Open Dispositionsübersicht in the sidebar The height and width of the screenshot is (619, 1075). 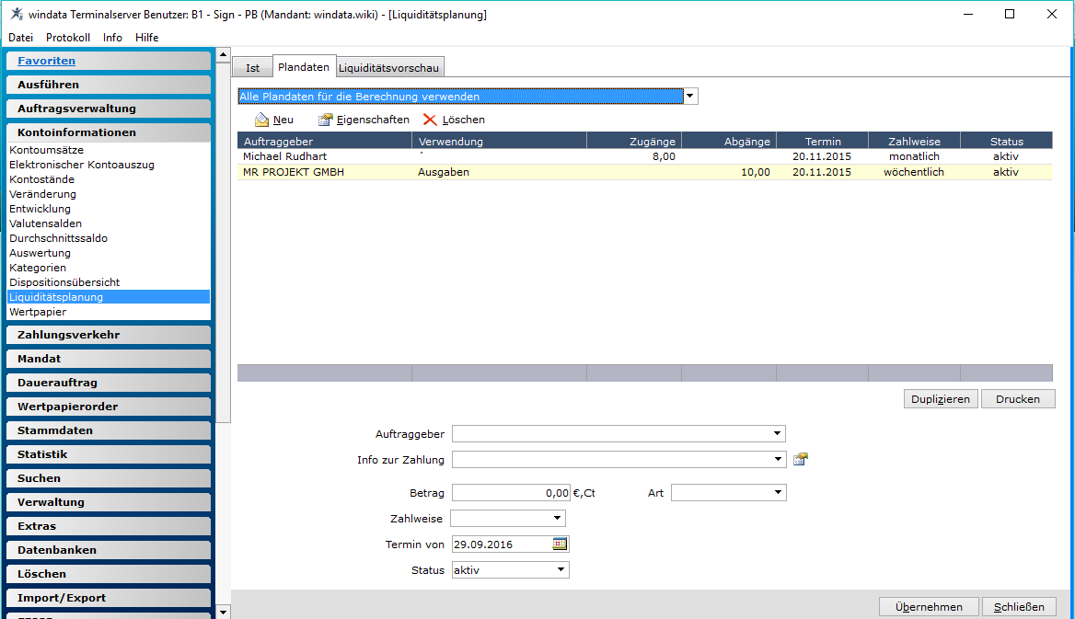[64, 282]
